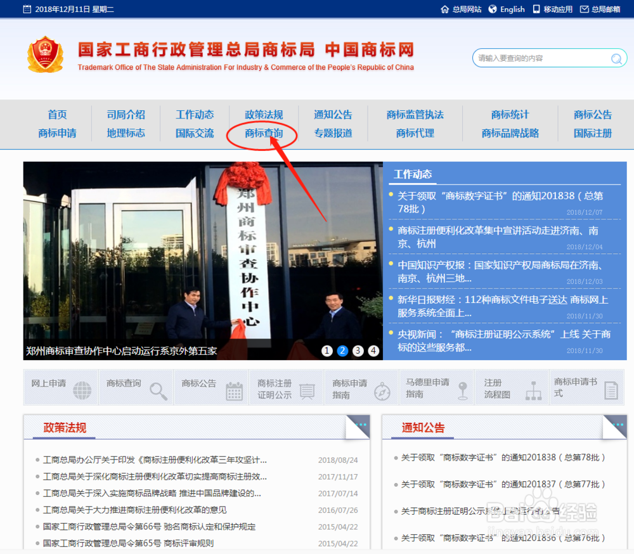Open 首页 in the navigation bar
634x554 pixels.
coord(57,115)
